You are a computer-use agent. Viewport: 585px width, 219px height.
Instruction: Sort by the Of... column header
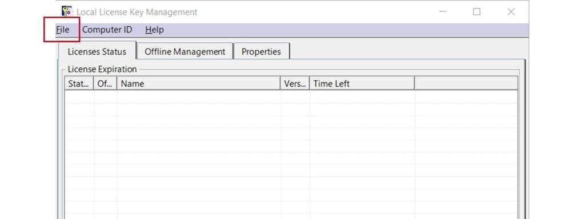pyautogui.click(x=106, y=84)
